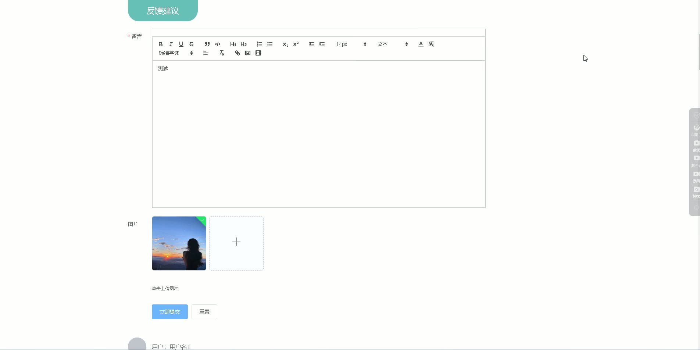Screen dimensions: 700x350
Task: Open the 文本 heading style dropdown
Action: (x=393, y=44)
